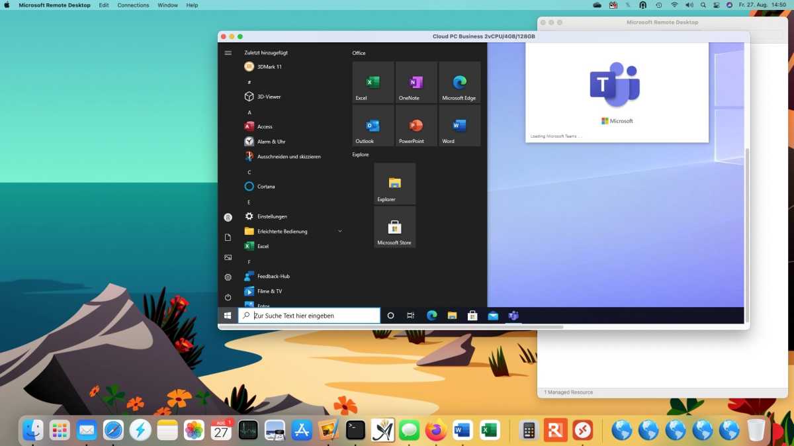Open the Excel tile in Office group
Screen dimensions: 794x446
(373, 82)
